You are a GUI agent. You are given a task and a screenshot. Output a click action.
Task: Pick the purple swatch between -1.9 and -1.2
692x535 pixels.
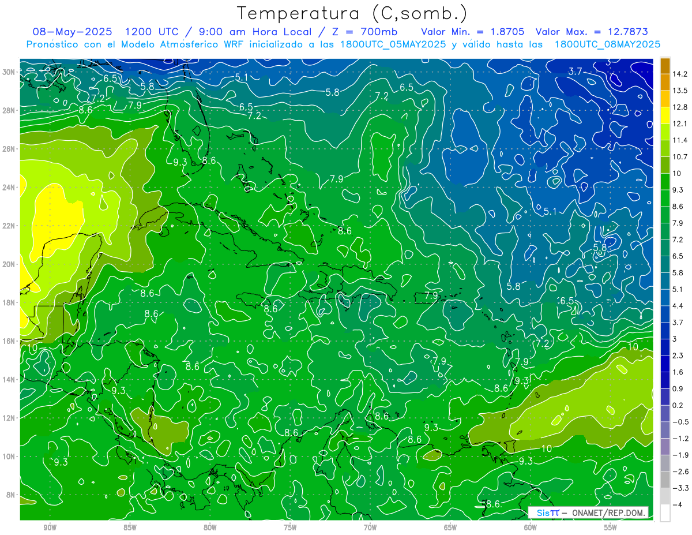click(665, 446)
